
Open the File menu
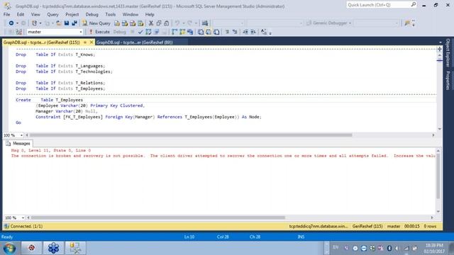click(x=6, y=14)
